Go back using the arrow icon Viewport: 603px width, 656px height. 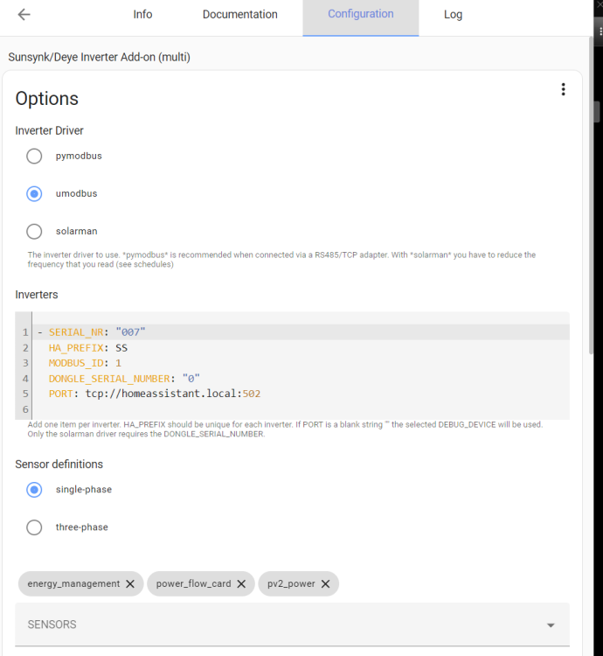tap(24, 15)
